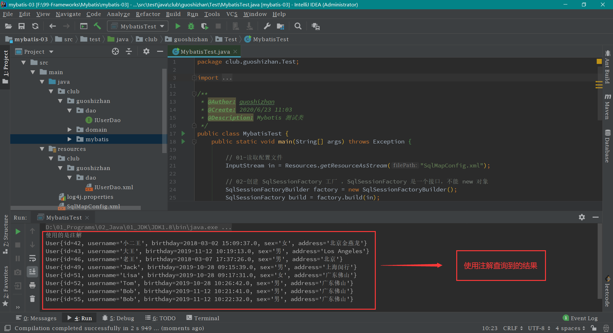This screenshot has height=333, width=613.
Task: Open Search Everywhere magnifier icon
Action: pyautogui.click(x=298, y=26)
